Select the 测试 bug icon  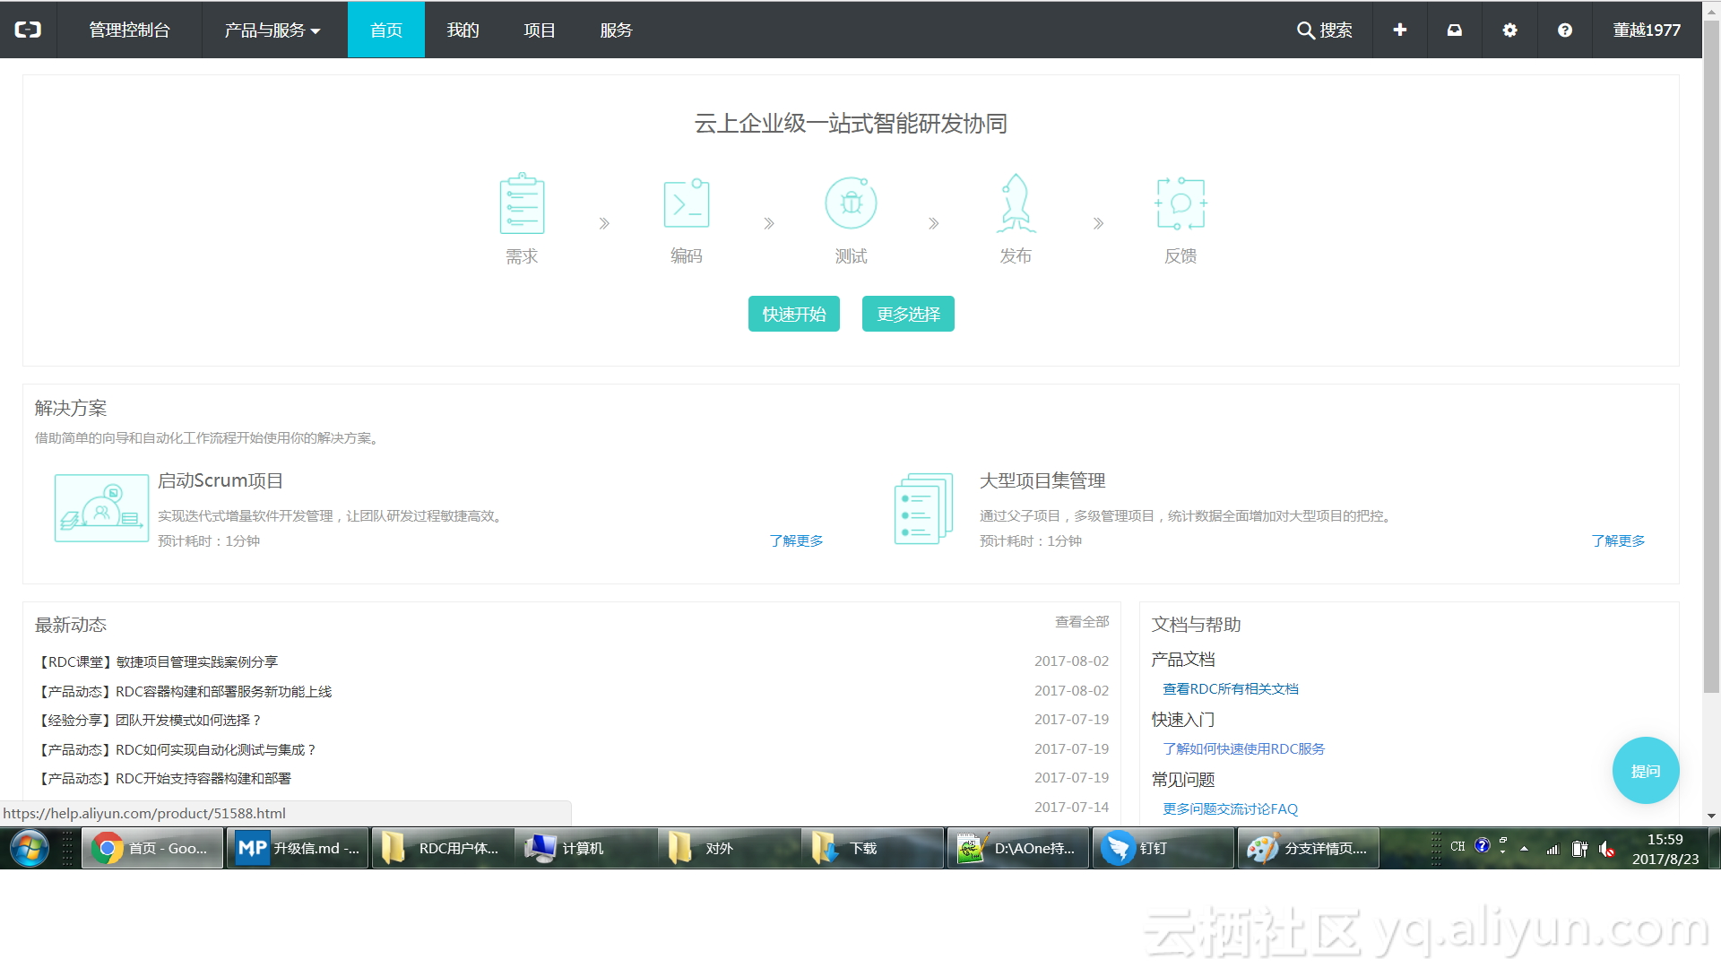tap(851, 203)
